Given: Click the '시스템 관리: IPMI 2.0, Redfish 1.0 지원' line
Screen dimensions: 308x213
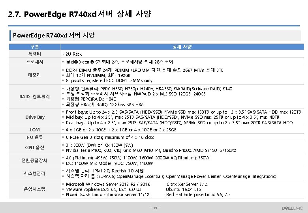Looking at the screenshot, I should (x=105, y=171).
